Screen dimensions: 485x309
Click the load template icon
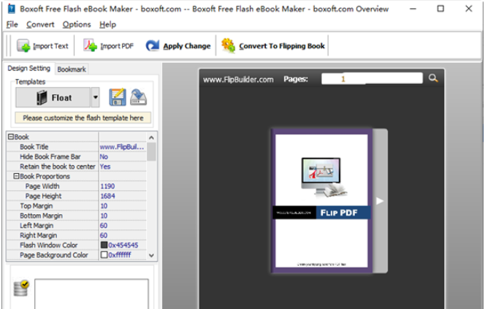tap(138, 97)
